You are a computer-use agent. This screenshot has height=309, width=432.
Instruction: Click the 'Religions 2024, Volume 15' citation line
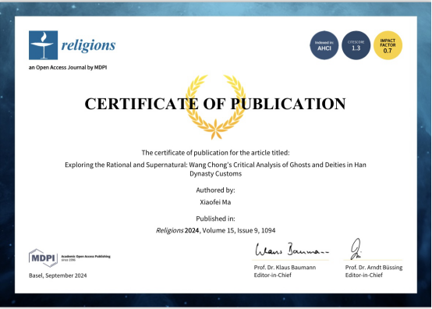(215, 230)
